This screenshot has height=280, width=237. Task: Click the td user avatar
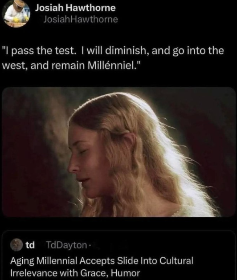(16, 245)
